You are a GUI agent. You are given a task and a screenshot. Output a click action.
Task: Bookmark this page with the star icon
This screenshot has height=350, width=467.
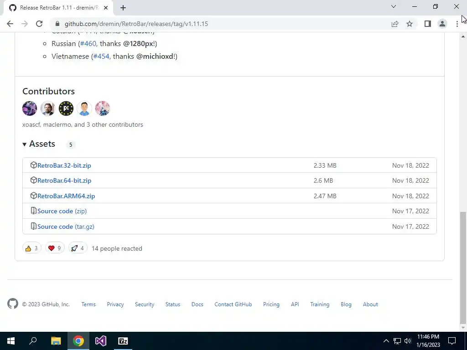410,24
